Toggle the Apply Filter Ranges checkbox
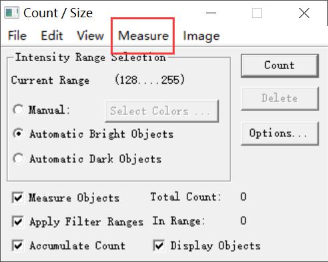Screen dimensions: 328x262 pos(18,221)
